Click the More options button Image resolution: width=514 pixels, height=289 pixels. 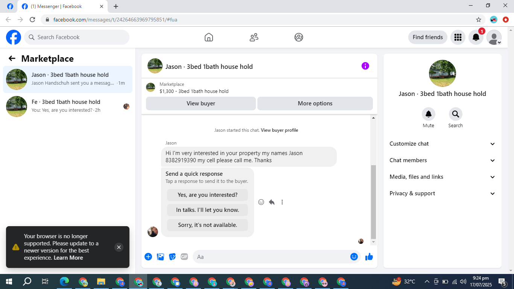point(315,103)
